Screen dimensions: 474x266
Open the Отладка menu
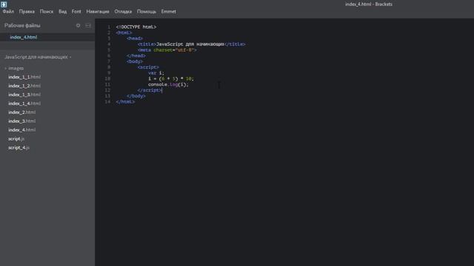click(x=123, y=12)
